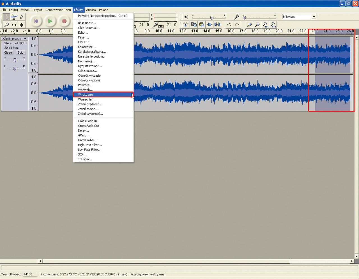Click the track gain slider knob

(x=15, y=60)
